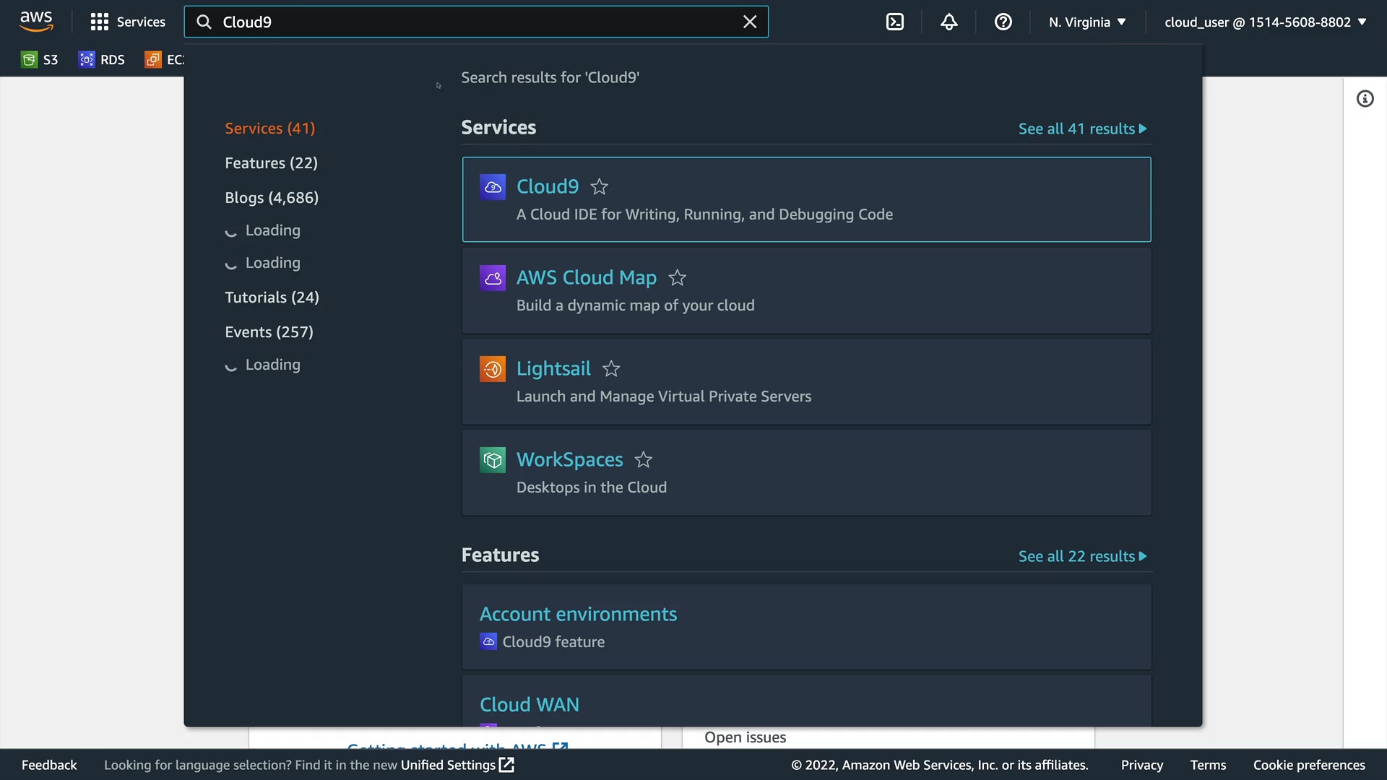Expand the N. Virginia region dropdown
Image resolution: width=1387 pixels, height=780 pixels.
tap(1087, 22)
